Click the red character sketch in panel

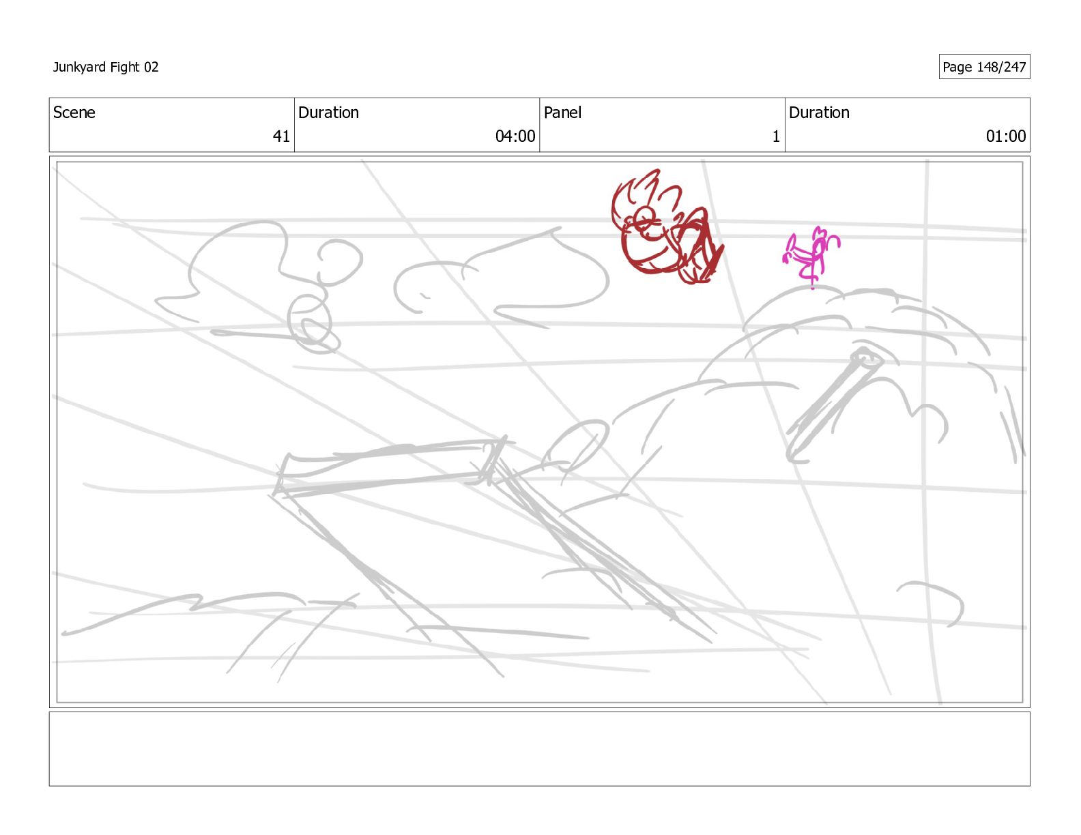point(666,227)
